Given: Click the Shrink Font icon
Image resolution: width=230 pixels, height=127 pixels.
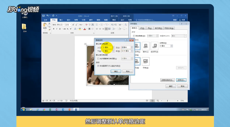Looking at the screenshot, I should 76,25.
